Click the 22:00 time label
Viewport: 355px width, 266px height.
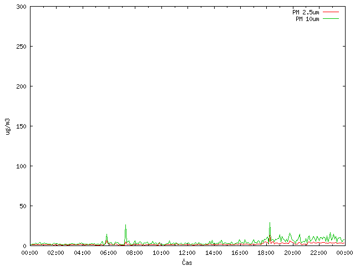pyautogui.click(x=318, y=253)
